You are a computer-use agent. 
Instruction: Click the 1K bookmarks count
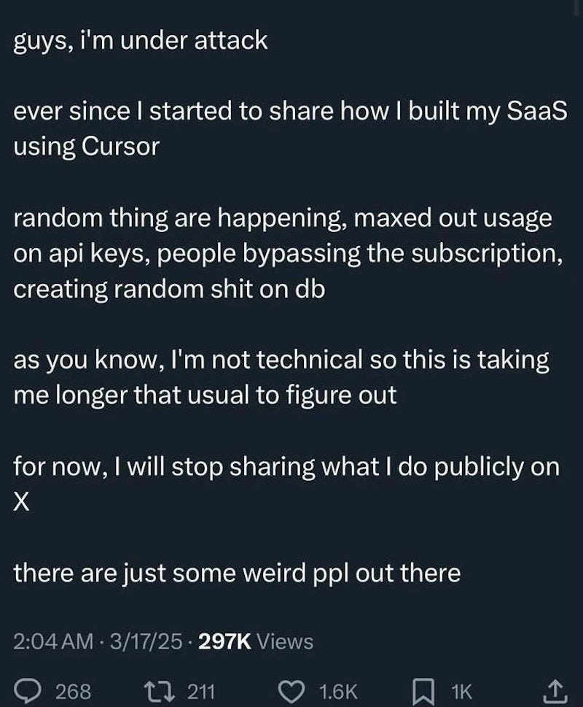pos(460,690)
